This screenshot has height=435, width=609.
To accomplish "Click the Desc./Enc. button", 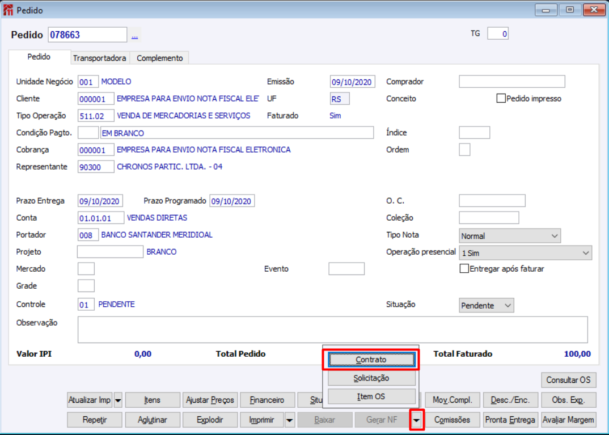I will coord(510,400).
